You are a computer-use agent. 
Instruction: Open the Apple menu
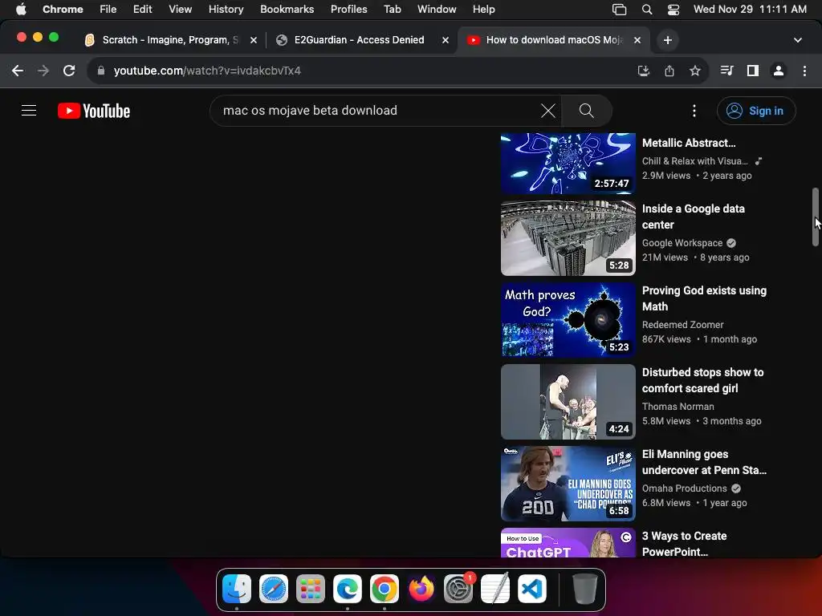click(21, 9)
